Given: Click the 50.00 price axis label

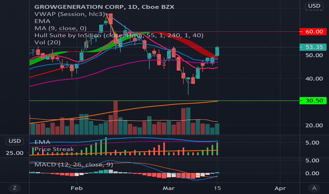Looking at the screenshot, I should pos(314,55).
